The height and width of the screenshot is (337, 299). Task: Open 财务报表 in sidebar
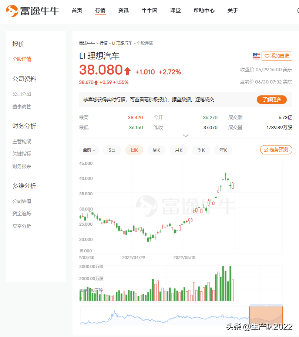(x=22, y=166)
